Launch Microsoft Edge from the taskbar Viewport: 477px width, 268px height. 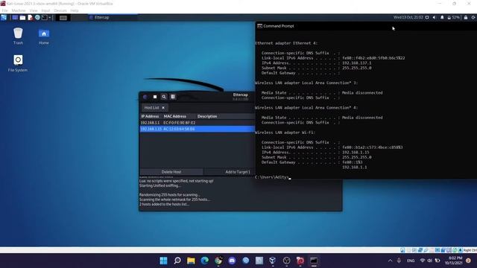(205, 261)
